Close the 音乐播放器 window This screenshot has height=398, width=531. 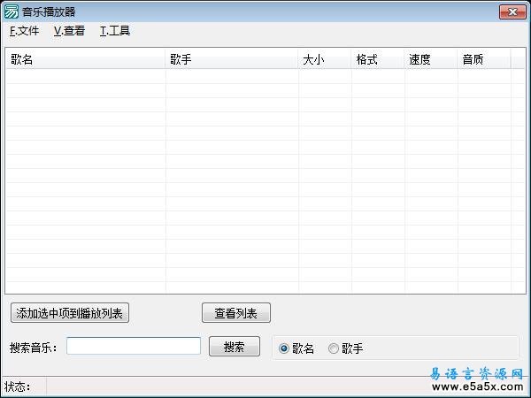pos(512,12)
